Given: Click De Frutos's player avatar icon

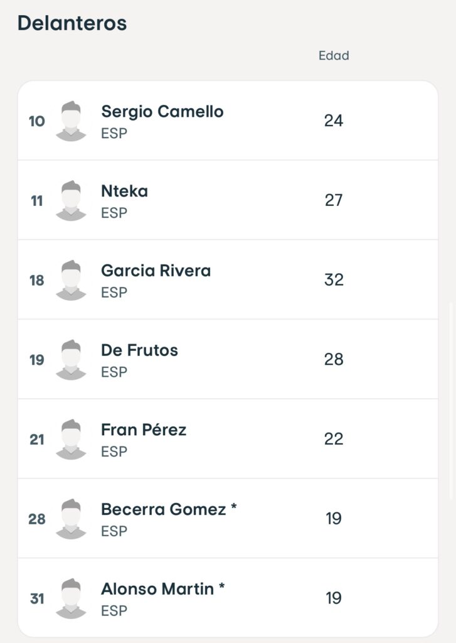Looking at the screenshot, I should click(x=71, y=359).
